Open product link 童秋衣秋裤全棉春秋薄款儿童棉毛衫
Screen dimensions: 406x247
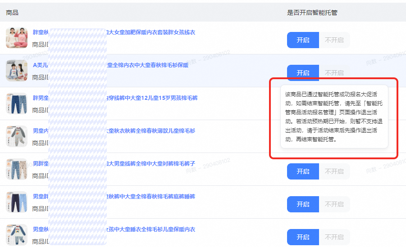[151, 131]
